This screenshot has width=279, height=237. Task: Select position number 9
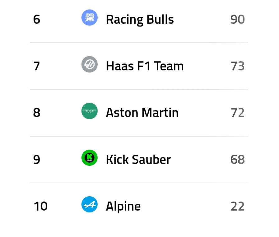point(37,160)
